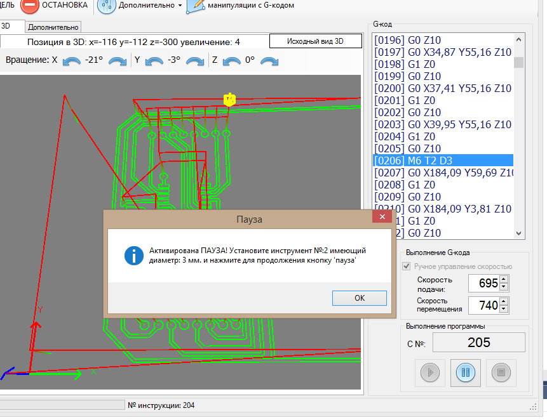The width and height of the screenshot is (547, 420).
Task: Click the Позиция в 3D status text
Action: coord(133,42)
